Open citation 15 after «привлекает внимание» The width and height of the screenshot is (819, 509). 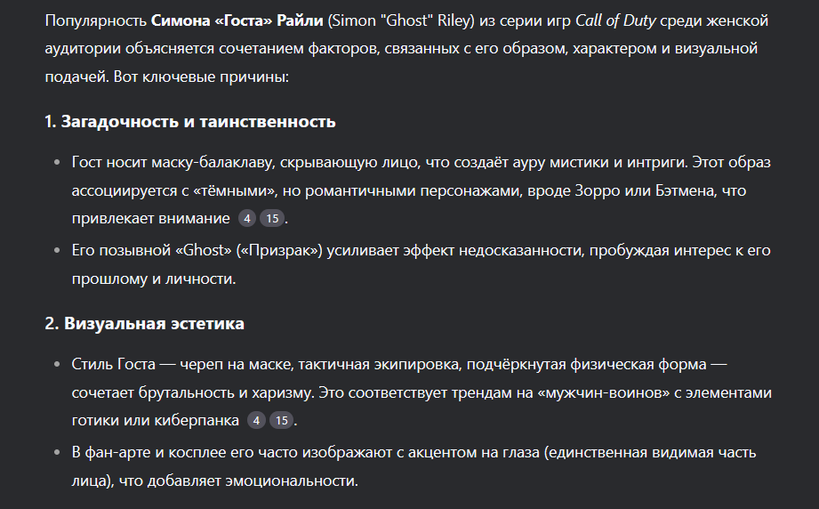pos(272,218)
